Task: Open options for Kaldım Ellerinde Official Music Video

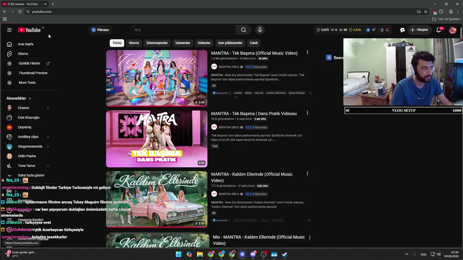Action: tap(307, 173)
